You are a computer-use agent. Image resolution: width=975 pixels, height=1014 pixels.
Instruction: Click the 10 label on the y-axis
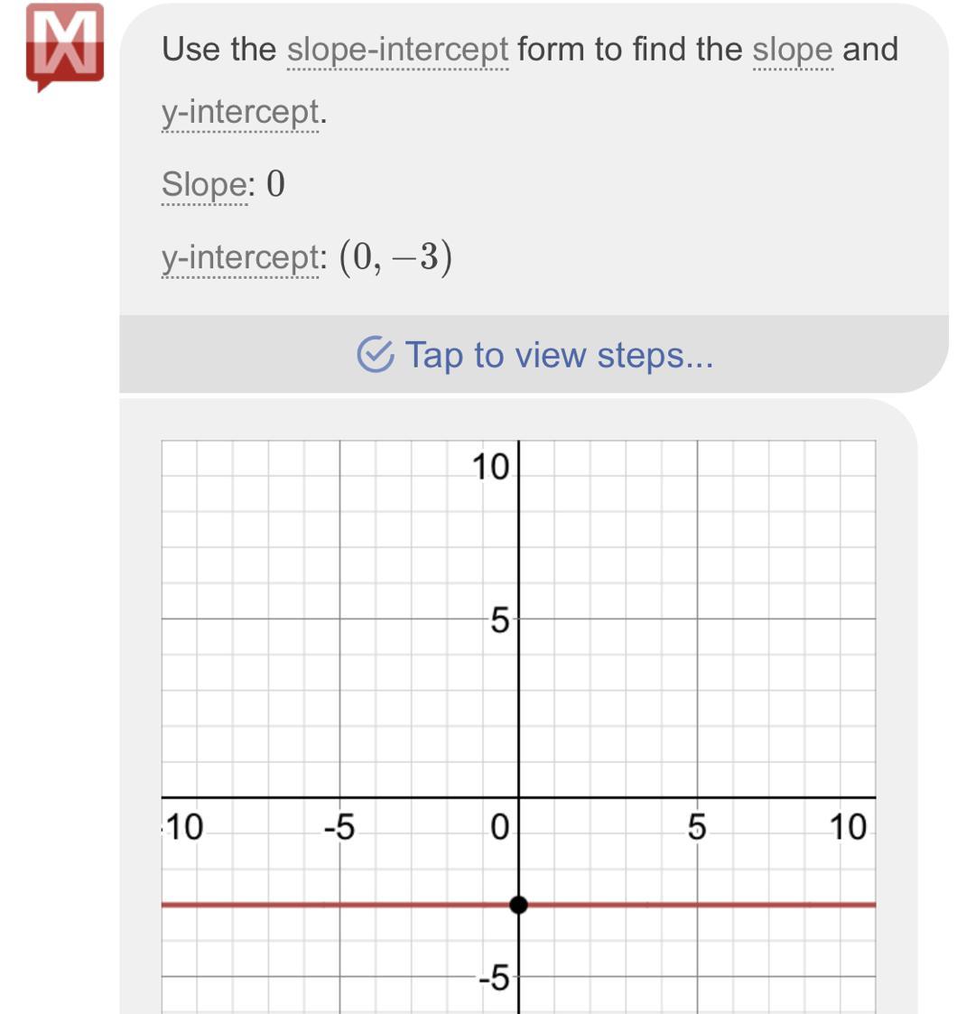490,468
